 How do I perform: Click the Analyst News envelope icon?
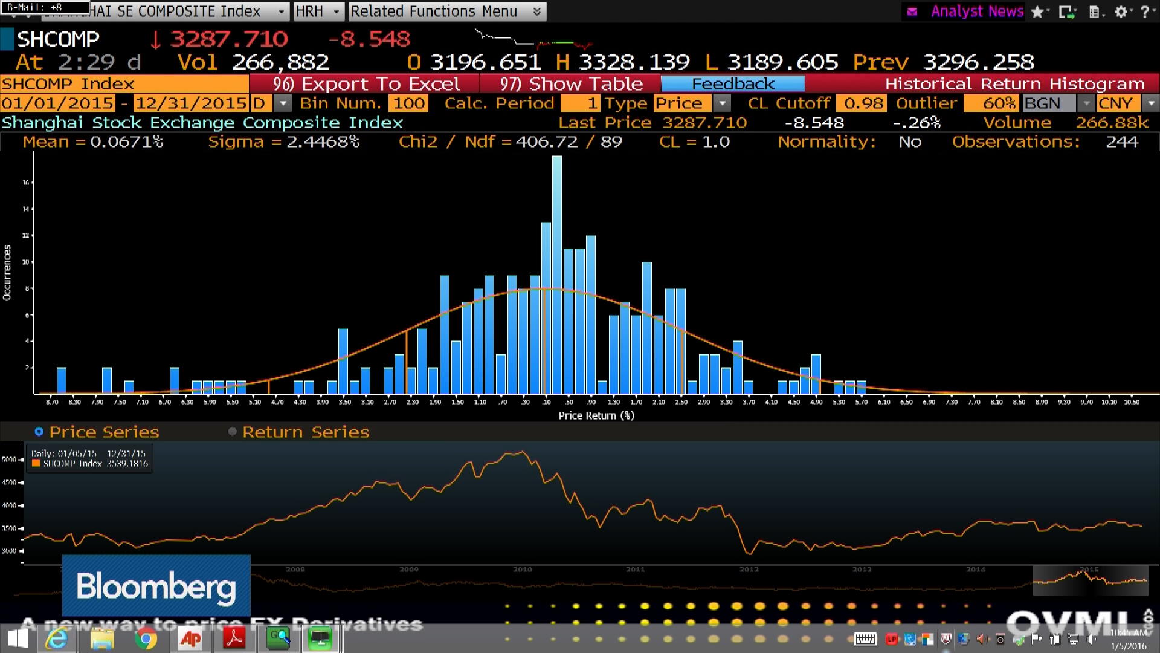tap(912, 11)
